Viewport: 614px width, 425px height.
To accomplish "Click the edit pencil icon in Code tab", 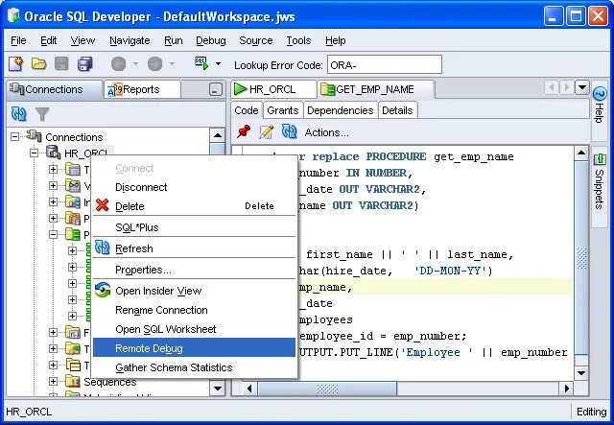I will point(267,132).
